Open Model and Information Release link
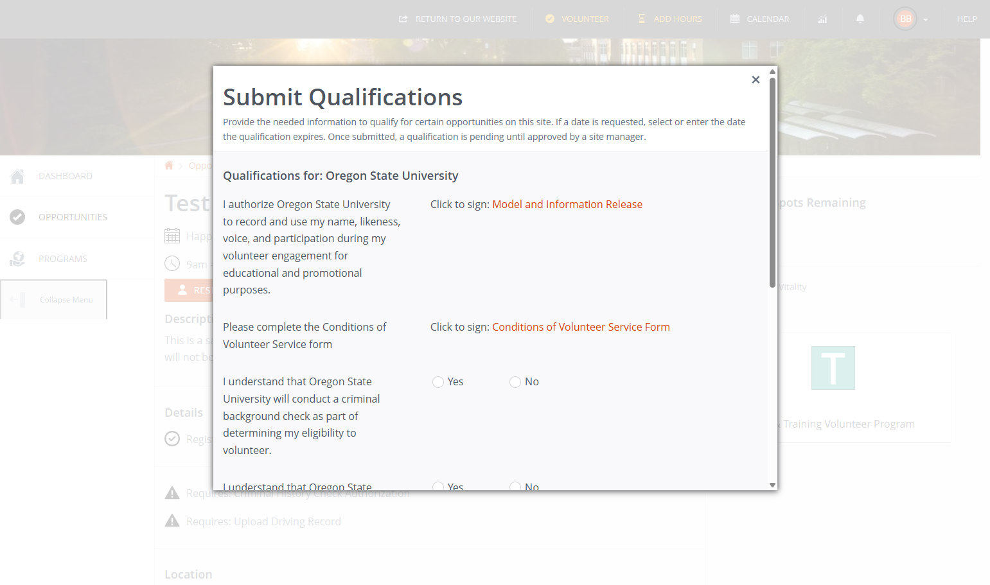The width and height of the screenshot is (990, 585). pyautogui.click(x=567, y=204)
